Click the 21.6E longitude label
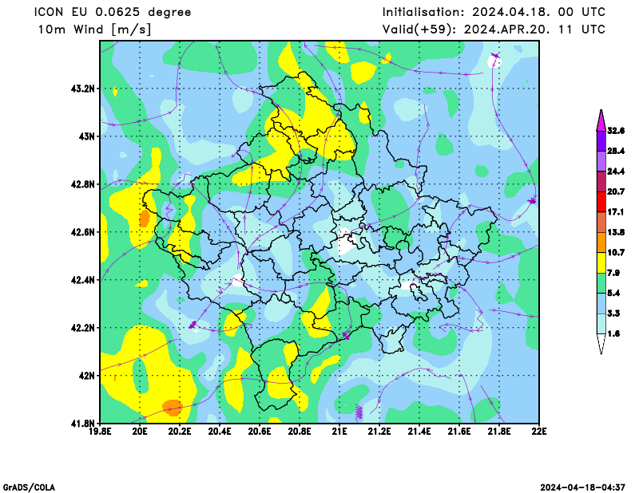 click(459, 431)
